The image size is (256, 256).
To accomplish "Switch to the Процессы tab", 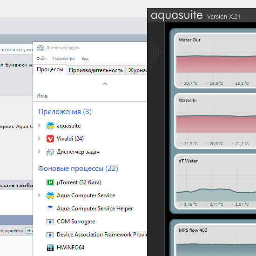I will point(50,69).
